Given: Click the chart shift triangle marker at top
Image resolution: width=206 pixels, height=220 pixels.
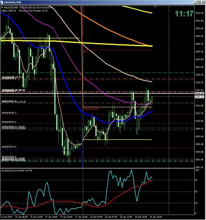Looking at the screenshot, I should coord(155,6).
